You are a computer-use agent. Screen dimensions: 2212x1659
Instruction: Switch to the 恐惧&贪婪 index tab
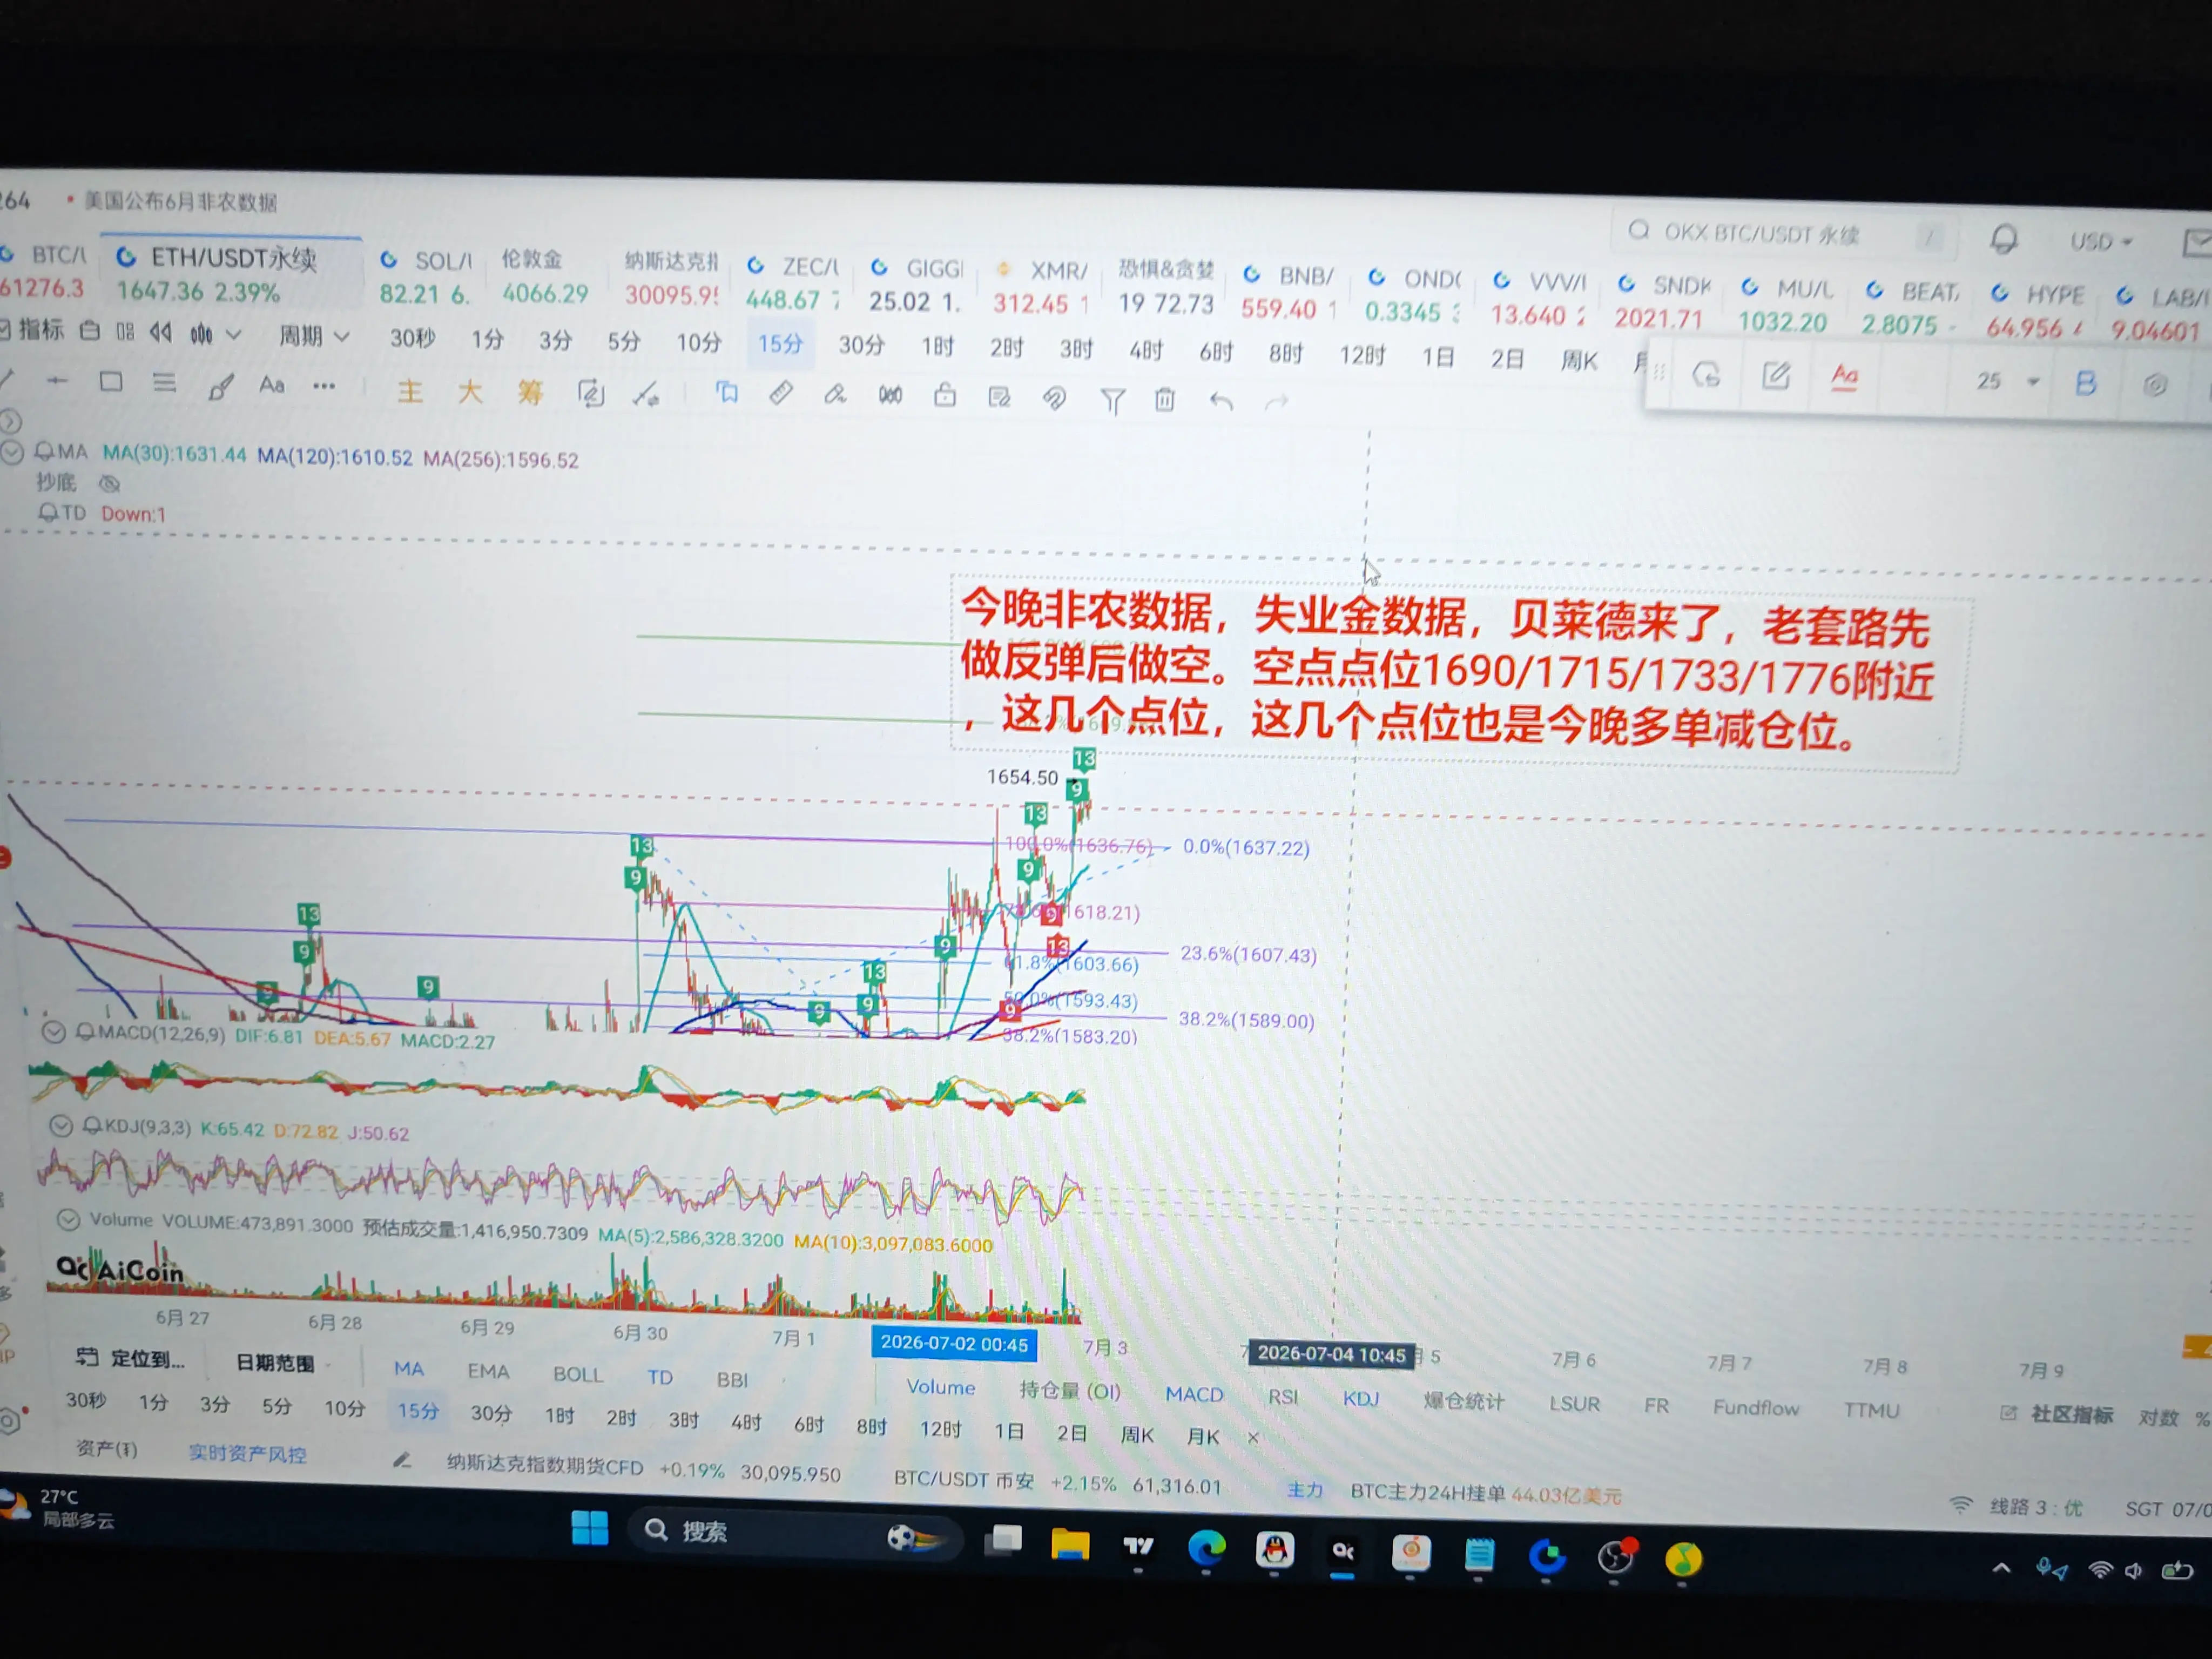(x=1166, y=286)
